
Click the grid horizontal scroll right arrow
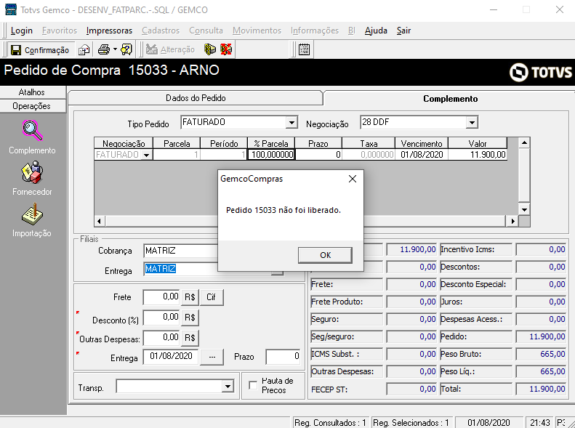pyautogui.click(x=512, y=221)
